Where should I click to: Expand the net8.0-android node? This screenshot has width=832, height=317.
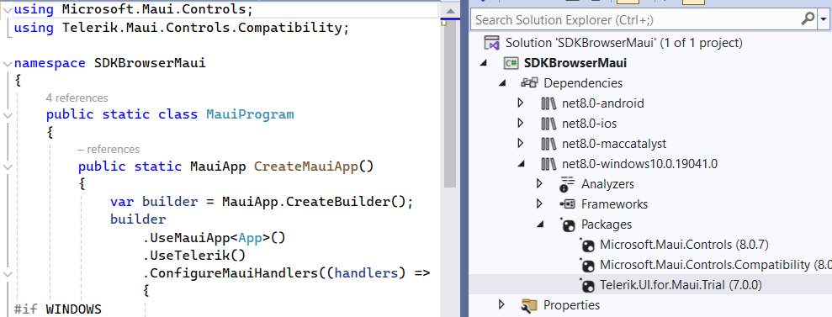pyautogui.click(x=521, y=103)
